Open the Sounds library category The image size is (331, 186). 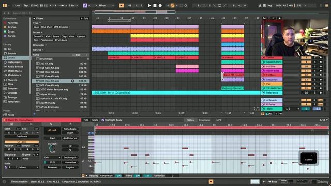coord(12,53)
